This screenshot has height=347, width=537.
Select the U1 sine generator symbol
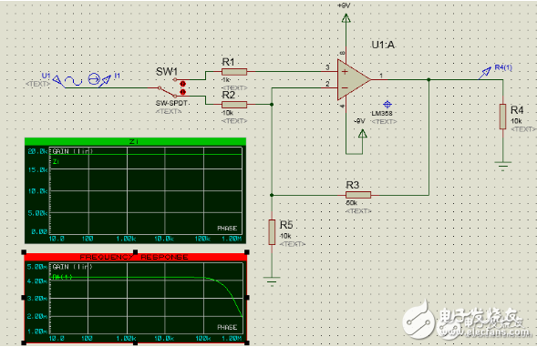(x=73, y=81)
